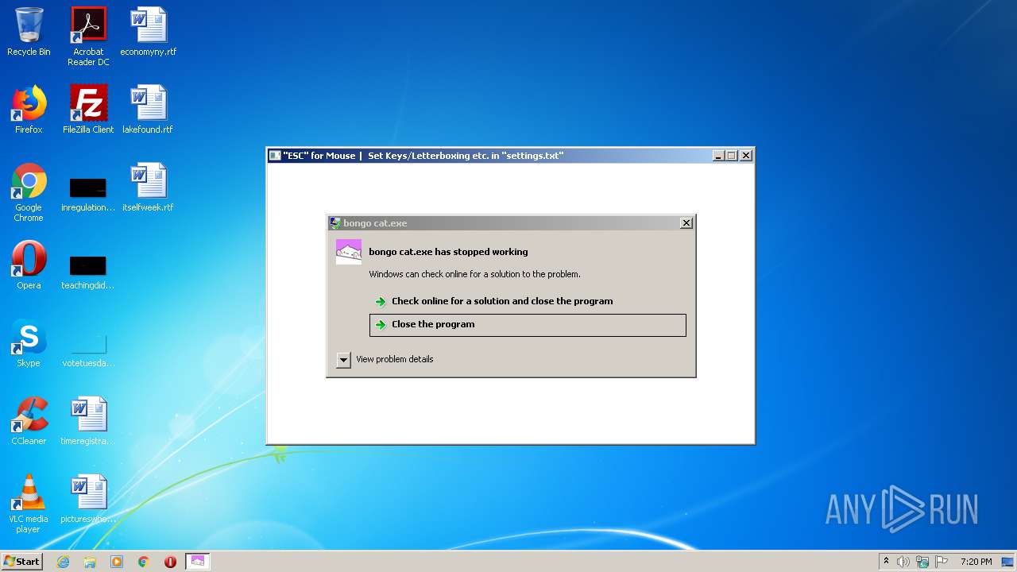Open VLC media player shortcut

click(29, 504)
